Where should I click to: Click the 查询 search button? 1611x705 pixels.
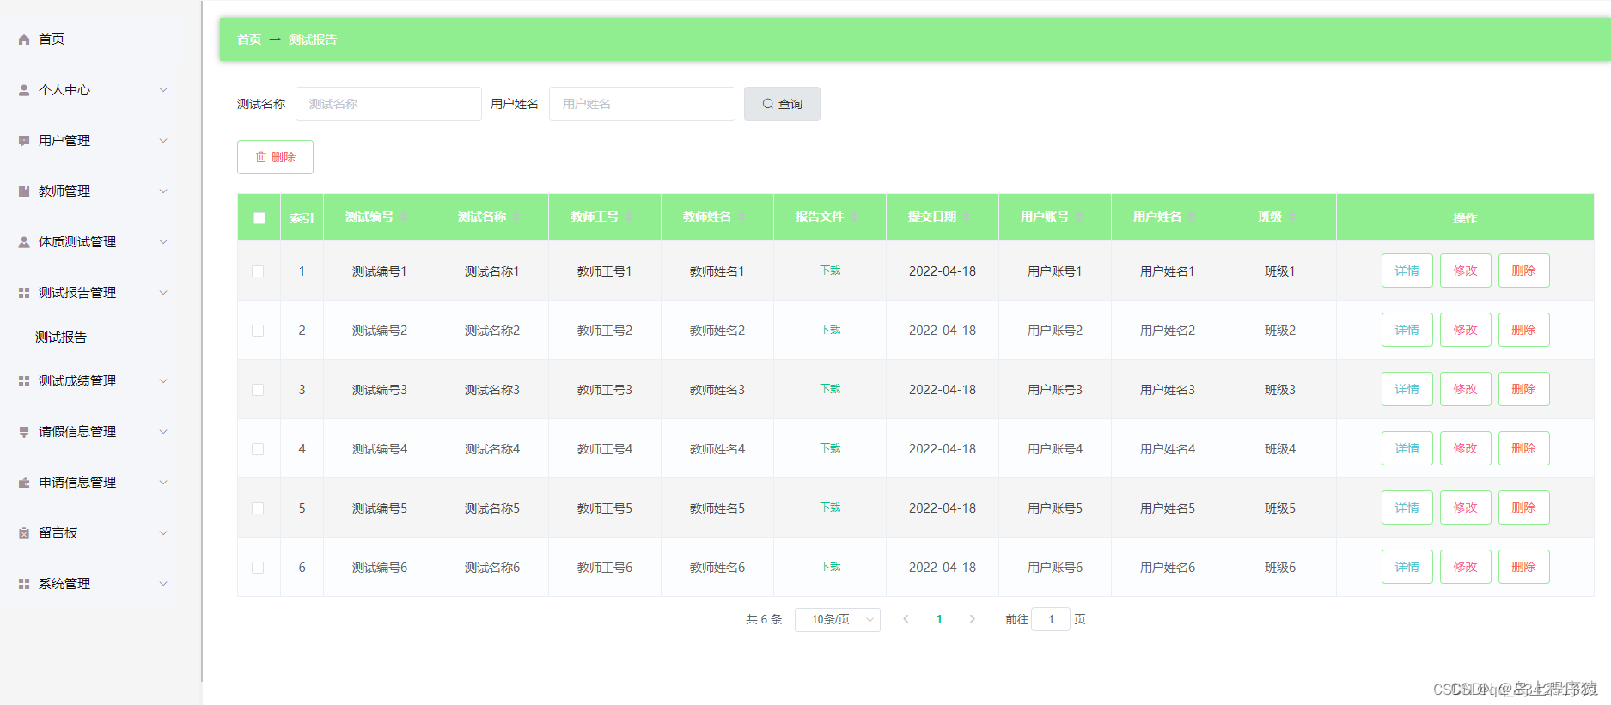pos(782,104)
